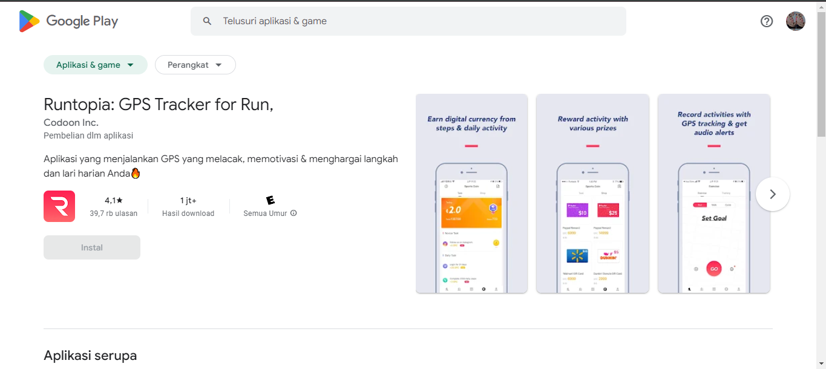Screen dimensions: 826x369
Task: Open the help center question mark icon
Action: (x=767, y=21)
